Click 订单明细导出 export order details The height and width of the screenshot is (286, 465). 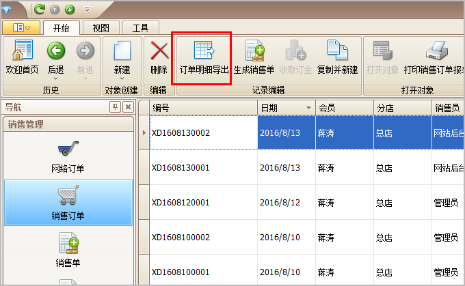(204, 58)
